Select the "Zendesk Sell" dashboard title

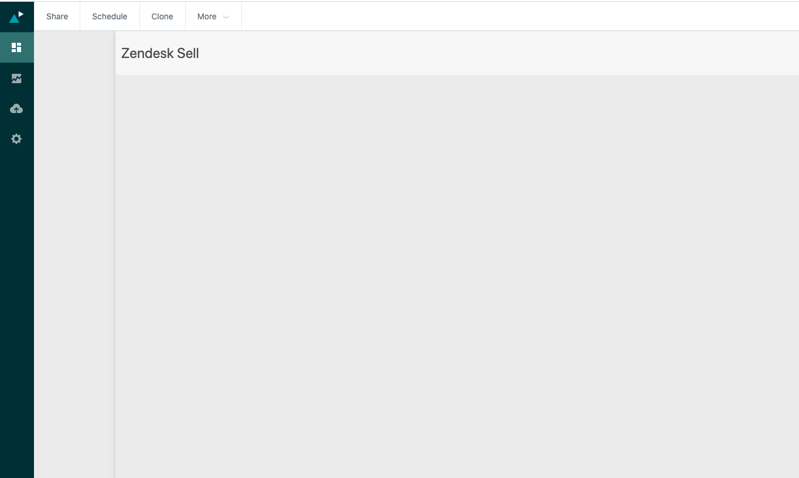pos(160,53)
